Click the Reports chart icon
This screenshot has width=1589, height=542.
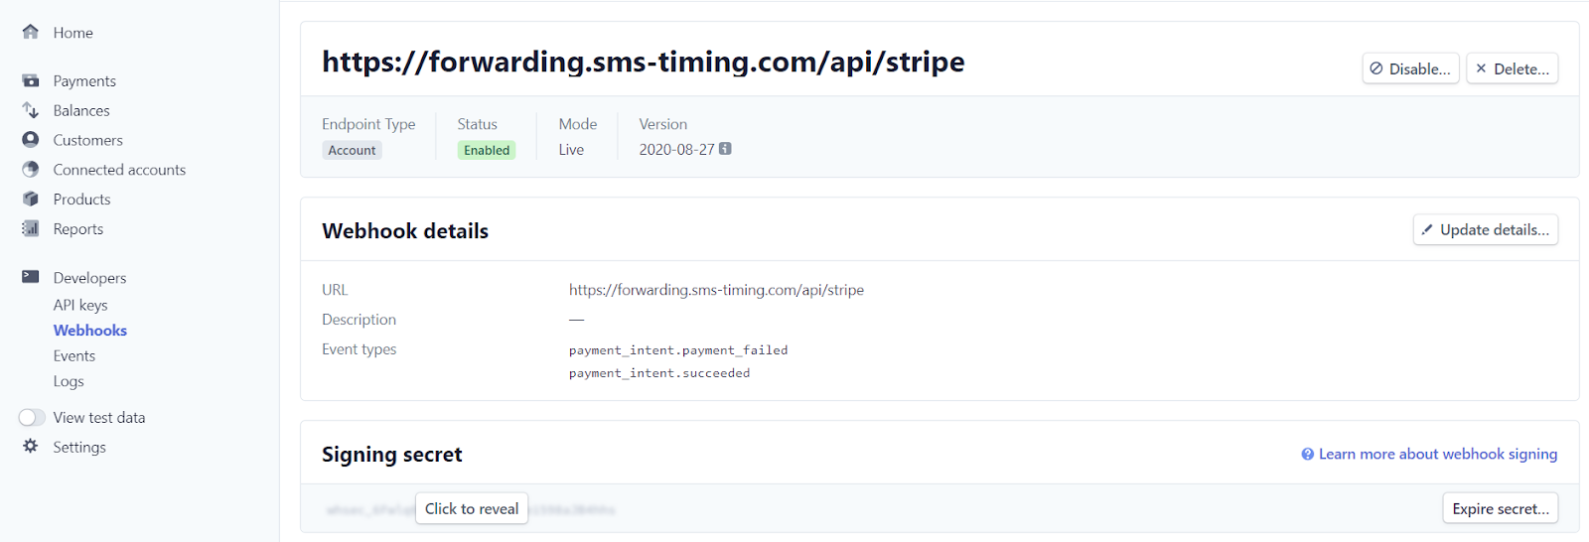(31, 228)
